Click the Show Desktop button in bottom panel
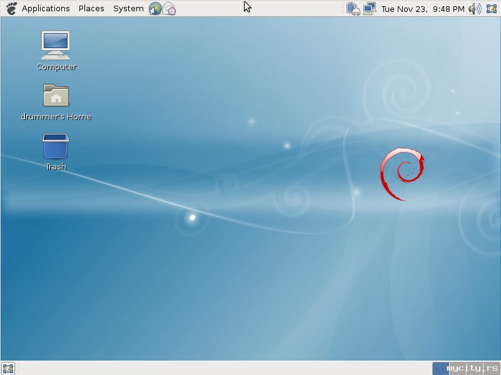The height and width of the screenshot is (375, 501). pos(8,368)
